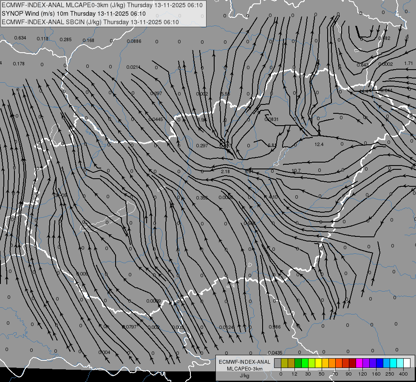Click the map value 4.10
The width and height of the screenshot is (416, 382).
pyautogui.click(x=273, y=197)
